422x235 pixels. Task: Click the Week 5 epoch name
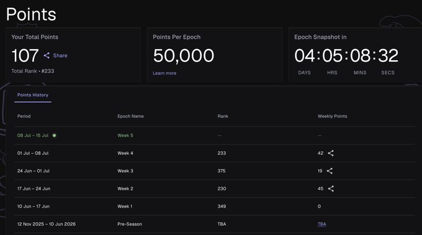click(125, 136)
